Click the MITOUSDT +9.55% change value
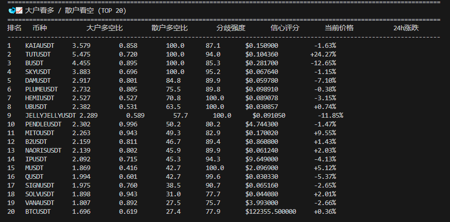450x222 pixels. click(x=325, y=133)
